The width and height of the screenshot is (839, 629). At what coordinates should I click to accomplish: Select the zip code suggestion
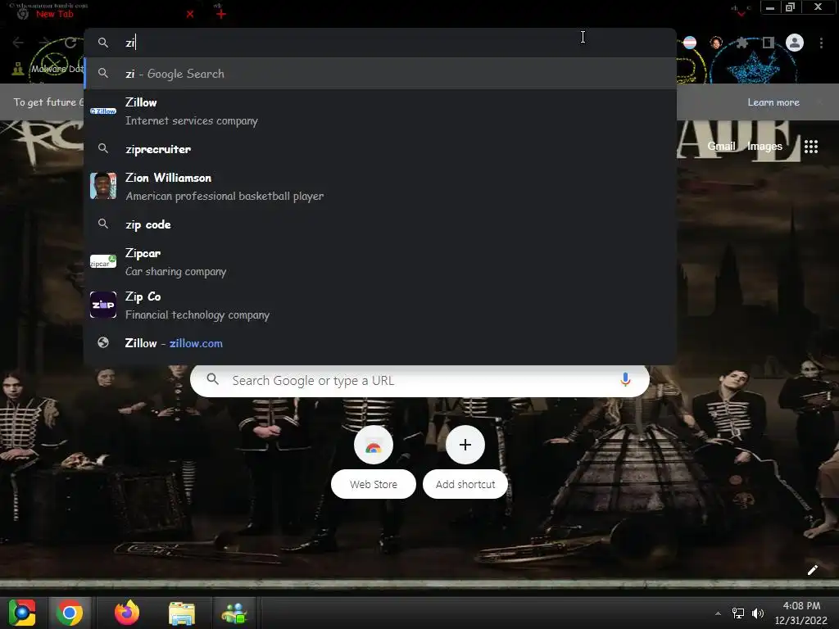pyautogui.click(x=380, y=224)
